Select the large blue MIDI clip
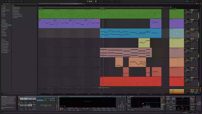Viewport: 202px width, 114px height. click(x=131, y=33)
